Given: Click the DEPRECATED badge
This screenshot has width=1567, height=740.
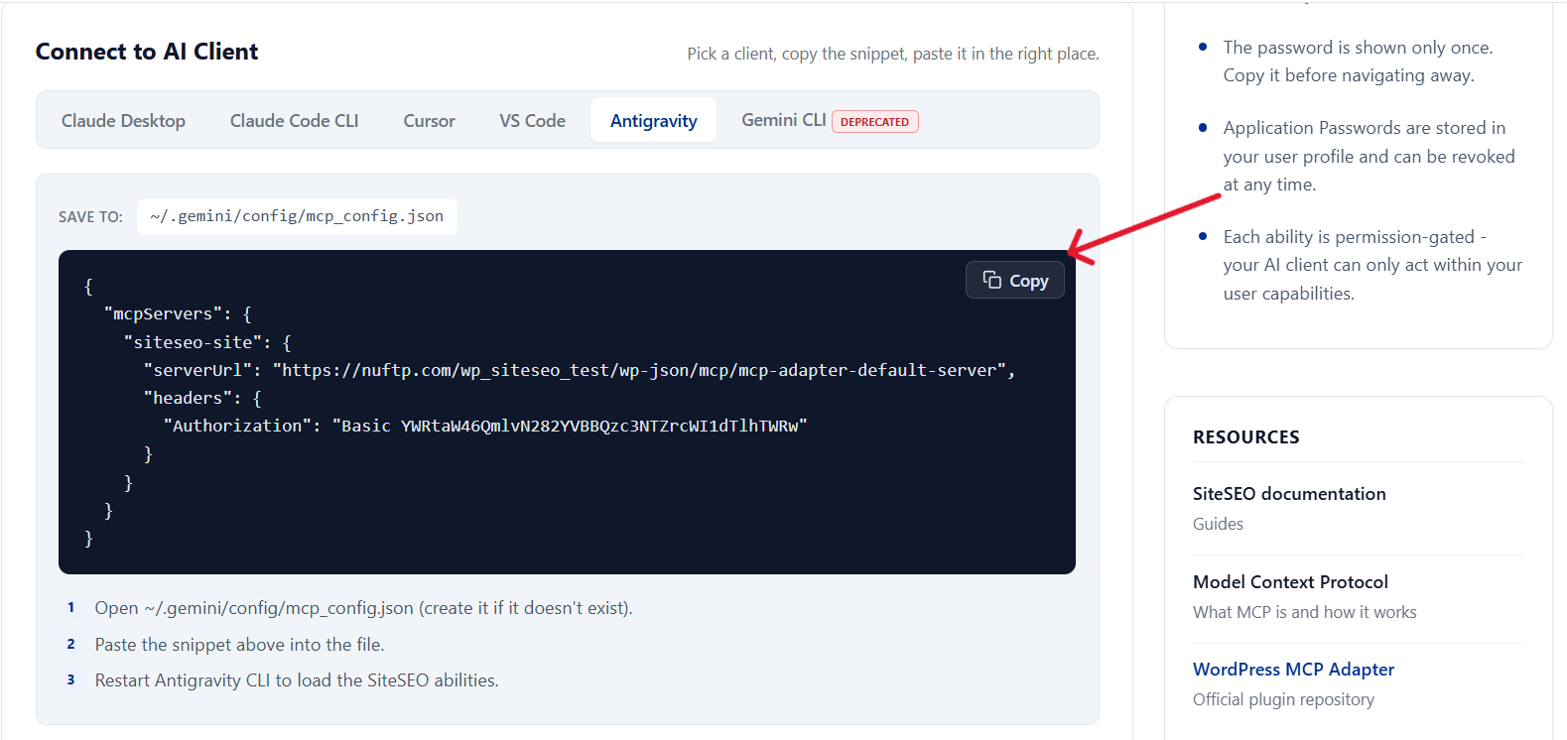Looking at the screenshot, I should 874,122.
